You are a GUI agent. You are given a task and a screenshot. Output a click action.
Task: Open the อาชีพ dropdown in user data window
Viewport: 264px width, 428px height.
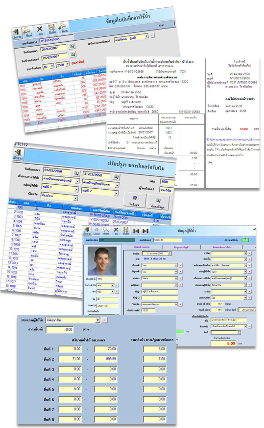point(245,253)
